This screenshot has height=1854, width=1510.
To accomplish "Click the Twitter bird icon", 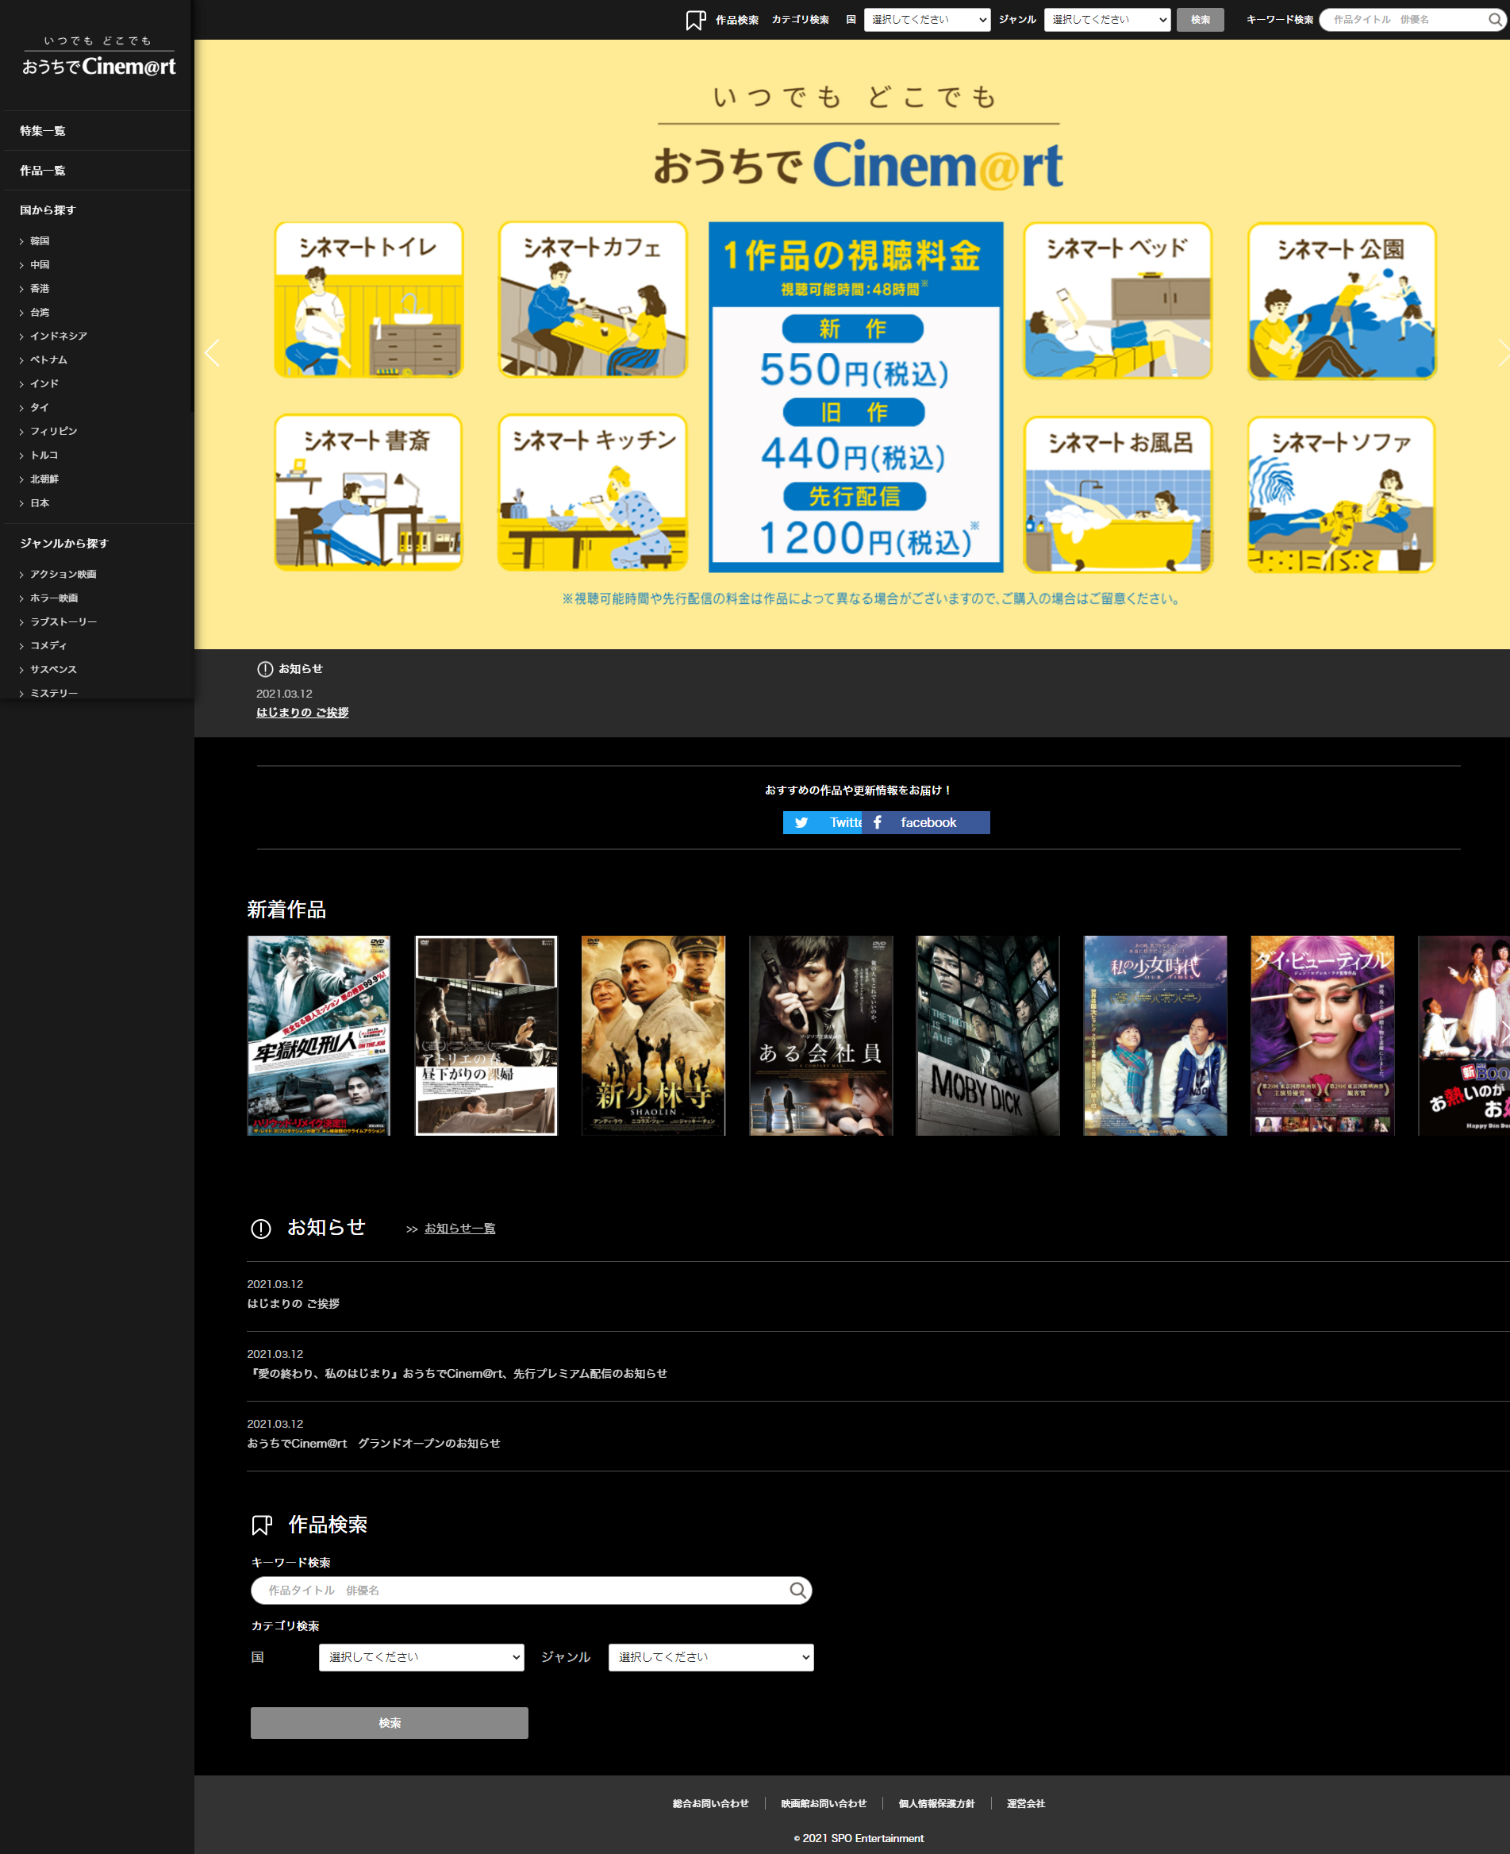I will click(801, 822).
